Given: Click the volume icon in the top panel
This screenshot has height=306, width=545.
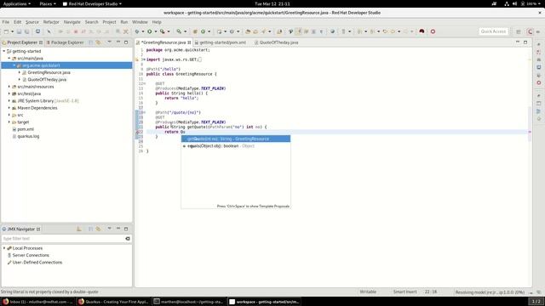Looking at the screenshot, I should (x=514, y=3).
